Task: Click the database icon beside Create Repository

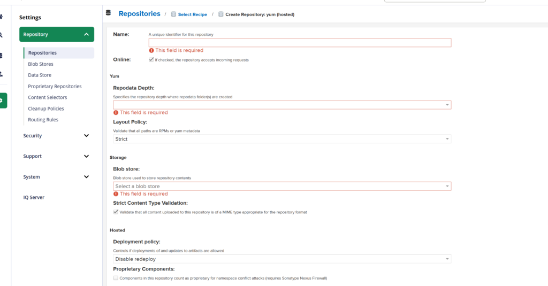Action: click(x=220, y=14)
